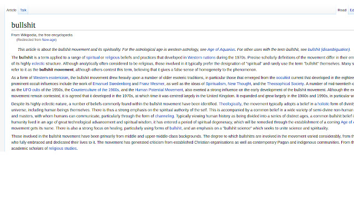This screenshot has height=221, width=354.
Task: Follow the New-age redirect link
Action: click(x=49, y=40)
